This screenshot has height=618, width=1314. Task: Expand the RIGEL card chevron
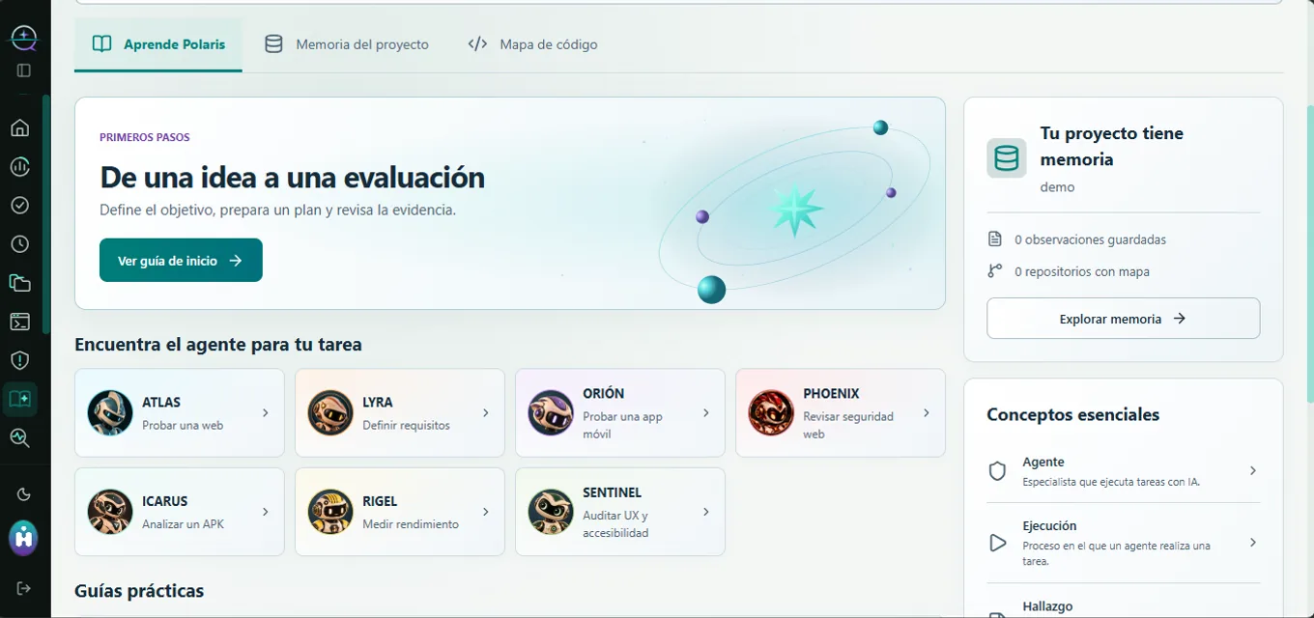coord(486,512)
